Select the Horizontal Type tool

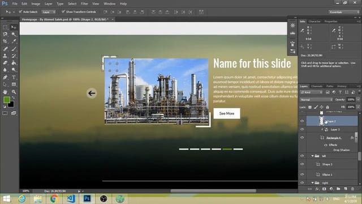[x=14, y=77]
